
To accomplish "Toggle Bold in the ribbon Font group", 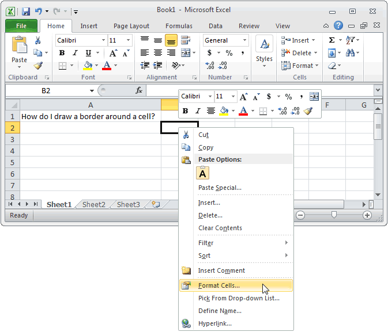I will [62, 53].
